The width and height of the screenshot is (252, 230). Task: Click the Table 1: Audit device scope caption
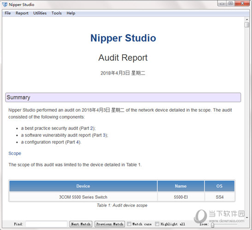122,205
